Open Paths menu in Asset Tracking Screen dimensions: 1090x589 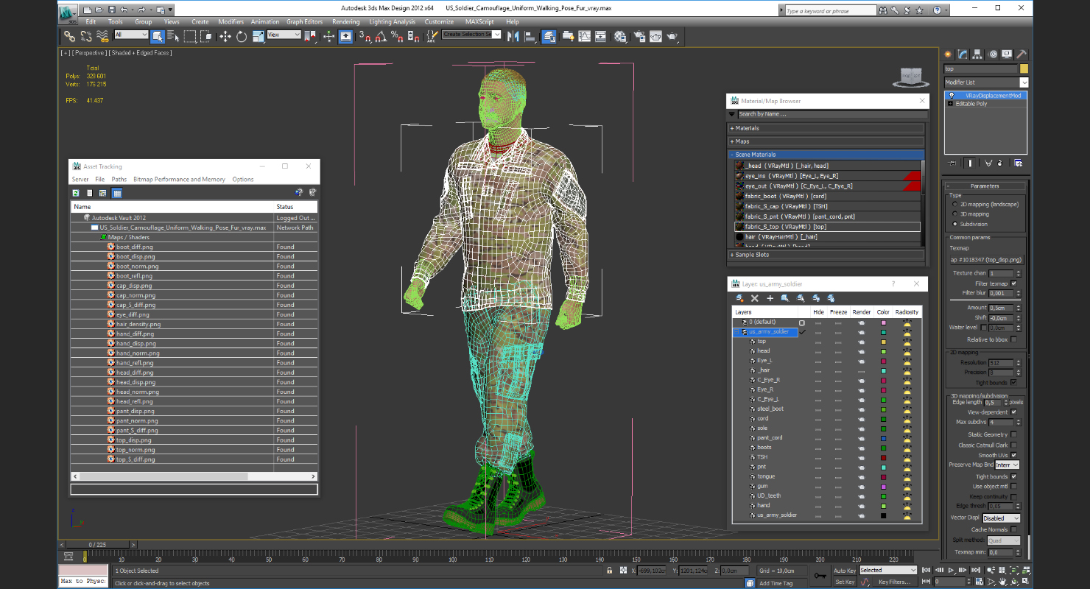pyautogui.click(x=119, y=179)
